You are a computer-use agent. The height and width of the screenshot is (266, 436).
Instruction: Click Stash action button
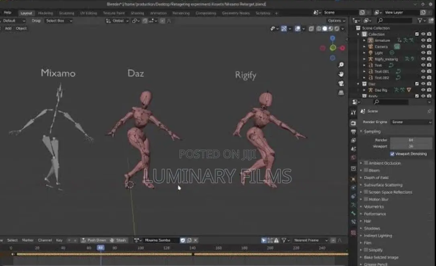118,240
